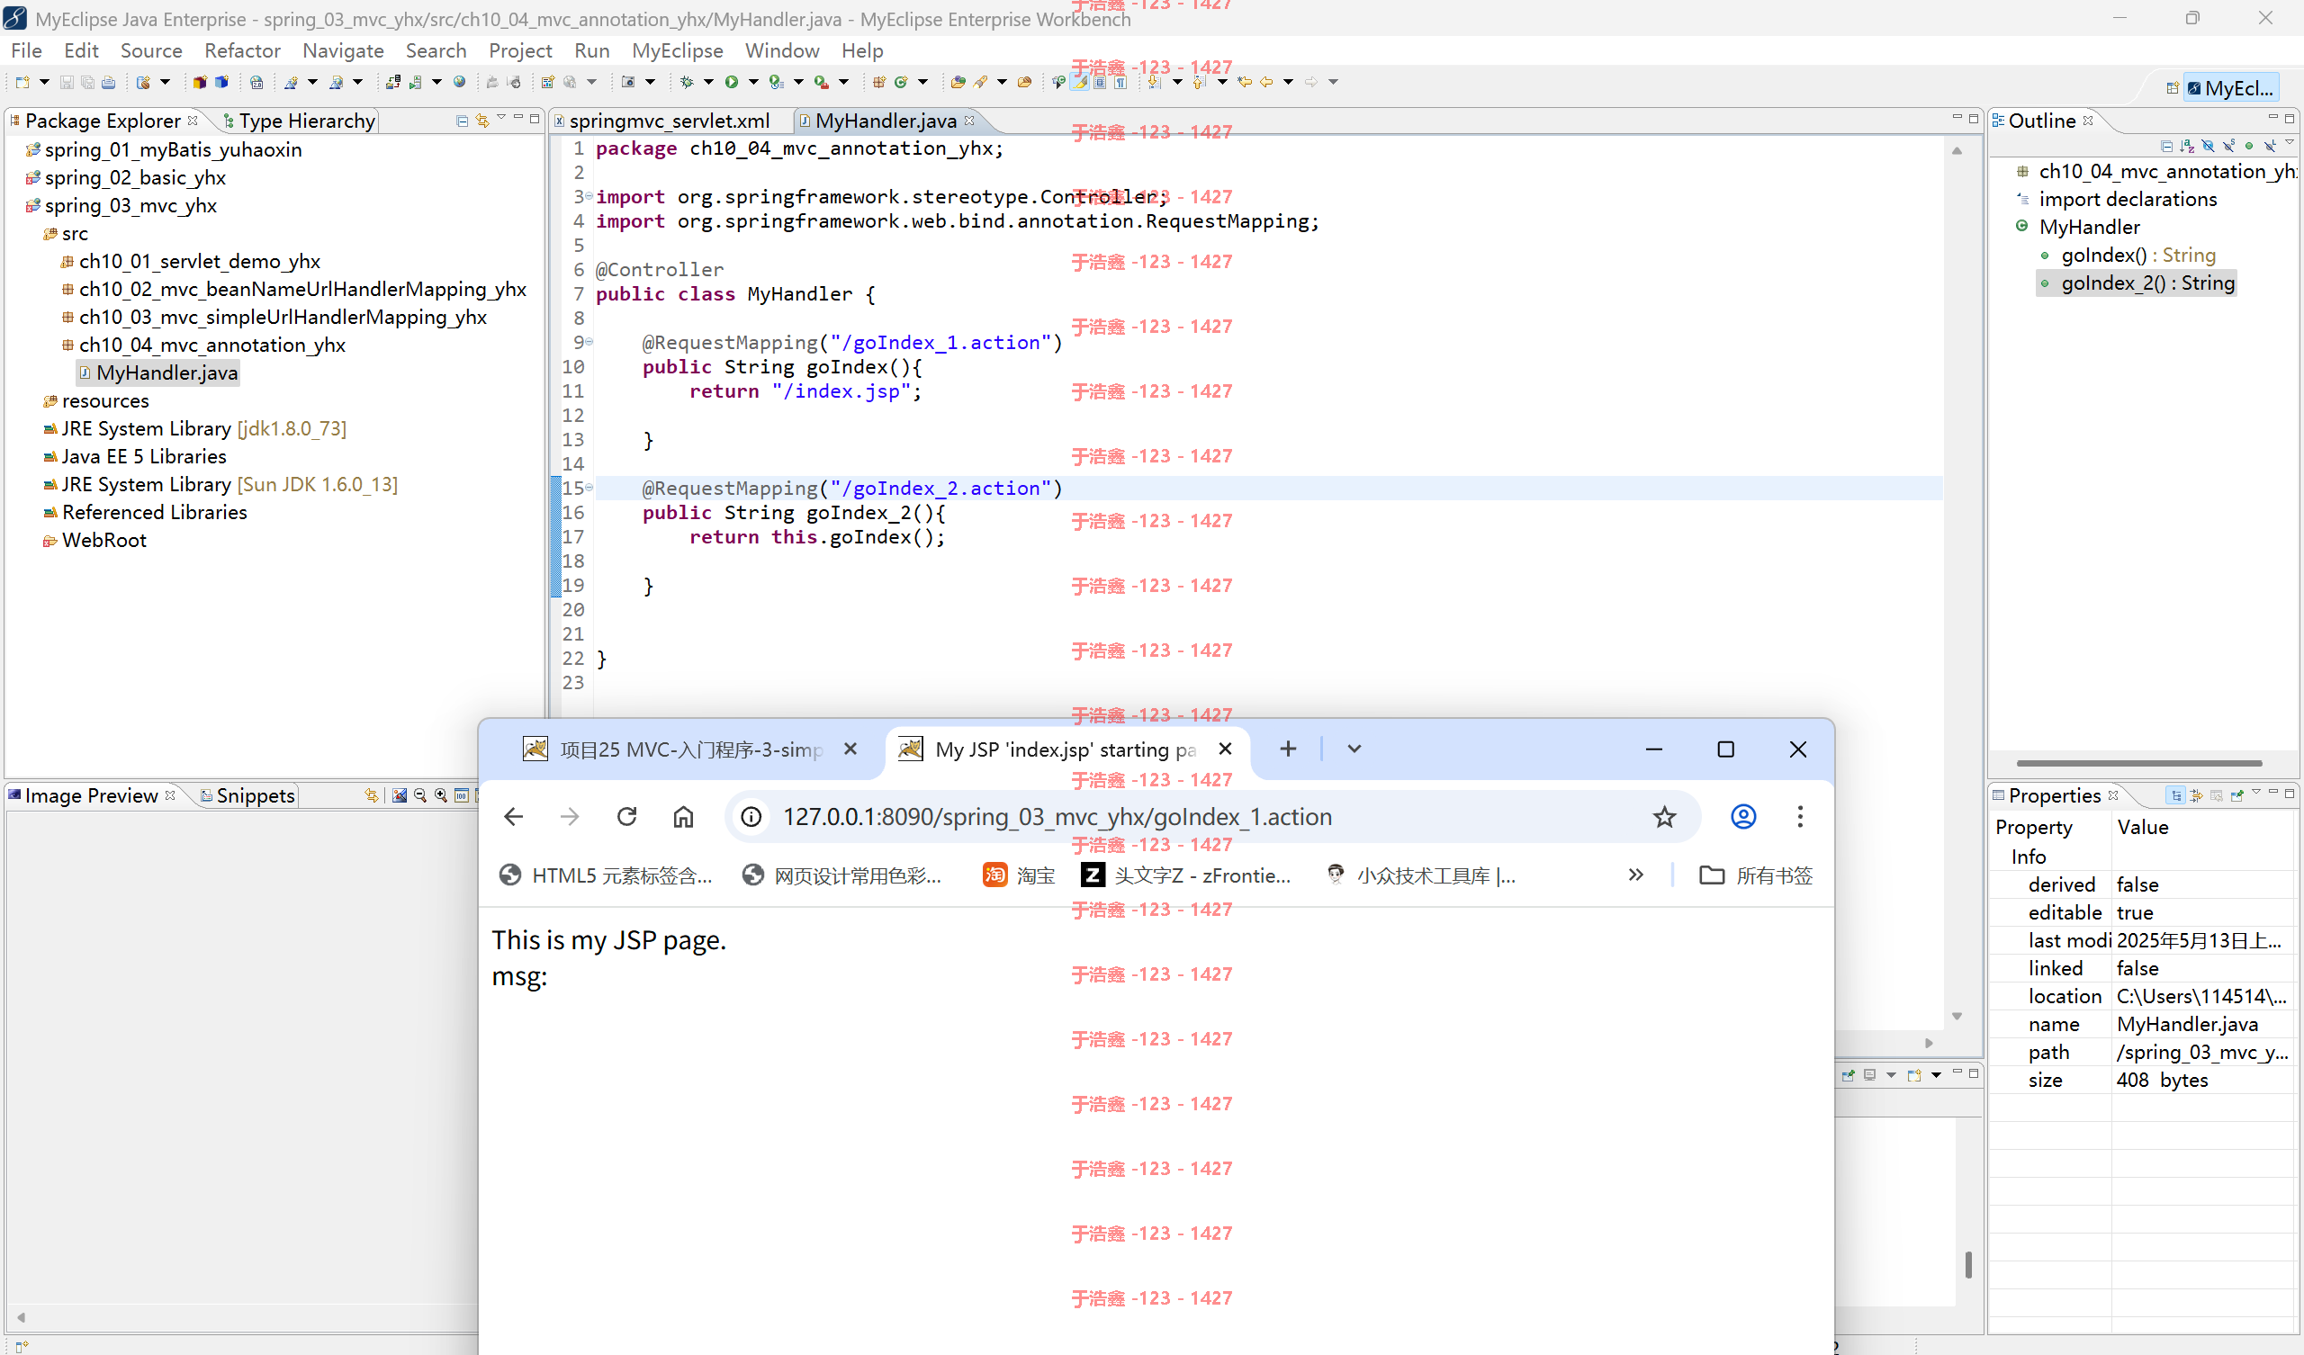Open Package Explorer view menu triangle

[x=501, y=117]
